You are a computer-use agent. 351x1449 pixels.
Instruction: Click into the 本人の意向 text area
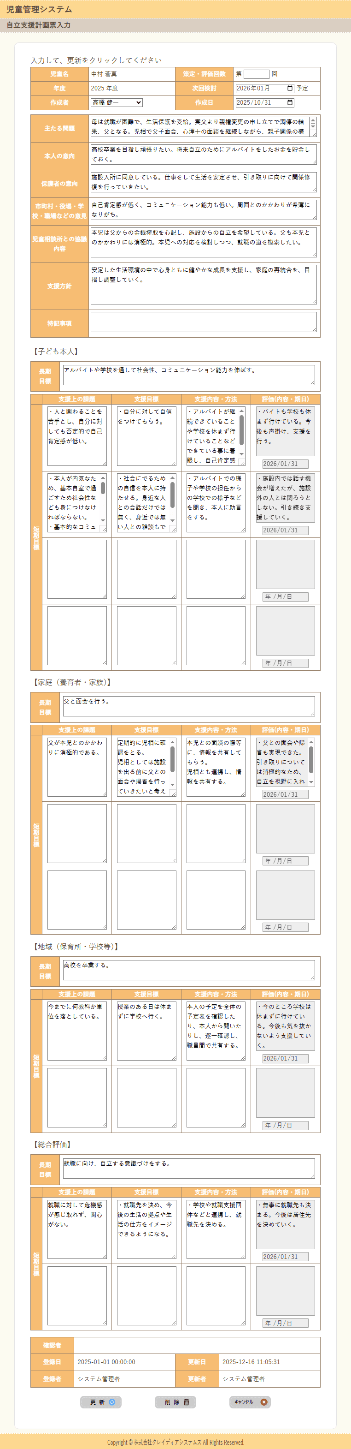203,154
